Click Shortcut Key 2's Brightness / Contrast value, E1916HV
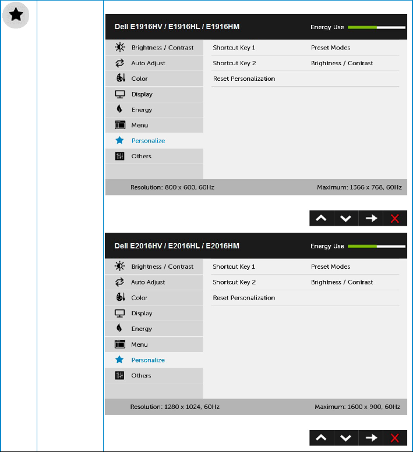 (342, 63)
